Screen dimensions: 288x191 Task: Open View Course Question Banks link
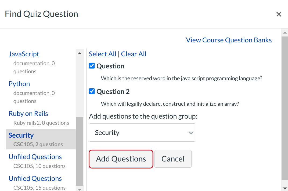(229, 40)
